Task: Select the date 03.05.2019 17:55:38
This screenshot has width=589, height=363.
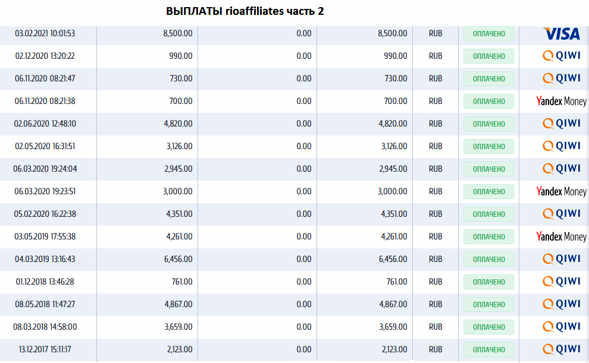Action: (45, 236)
